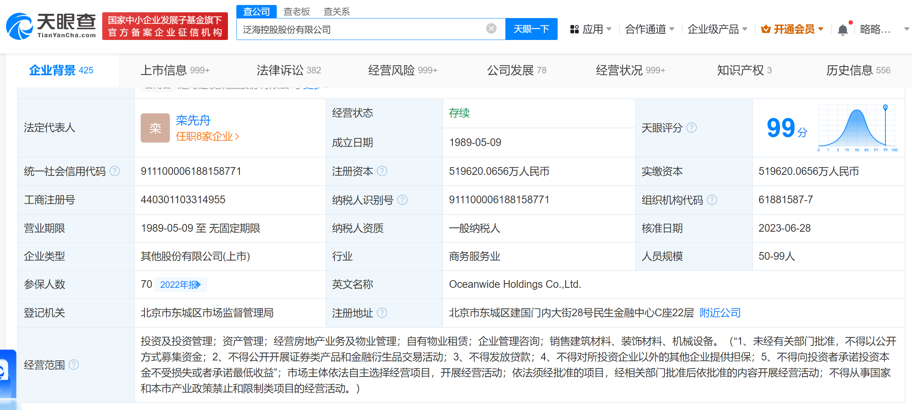Switch to 查老板 search tab
Viewport: 912px width, 410px height.
[x=296, y=12]
